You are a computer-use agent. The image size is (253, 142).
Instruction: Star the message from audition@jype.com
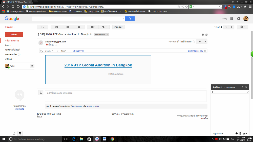[194, 42]
